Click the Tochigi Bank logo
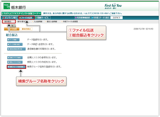The height and width of the screenshot is (117, 160). pos(14,6)
